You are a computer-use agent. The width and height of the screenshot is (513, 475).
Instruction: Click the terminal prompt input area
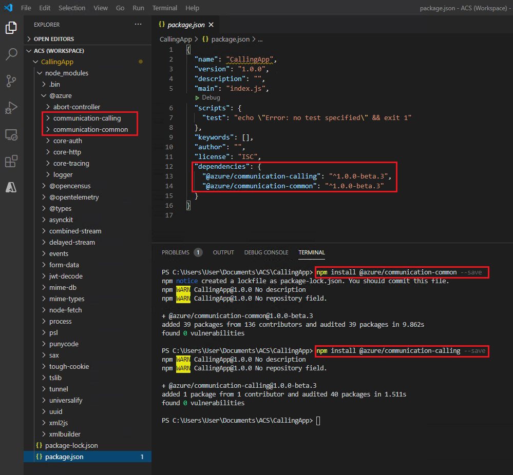click(x=318, y=421)
